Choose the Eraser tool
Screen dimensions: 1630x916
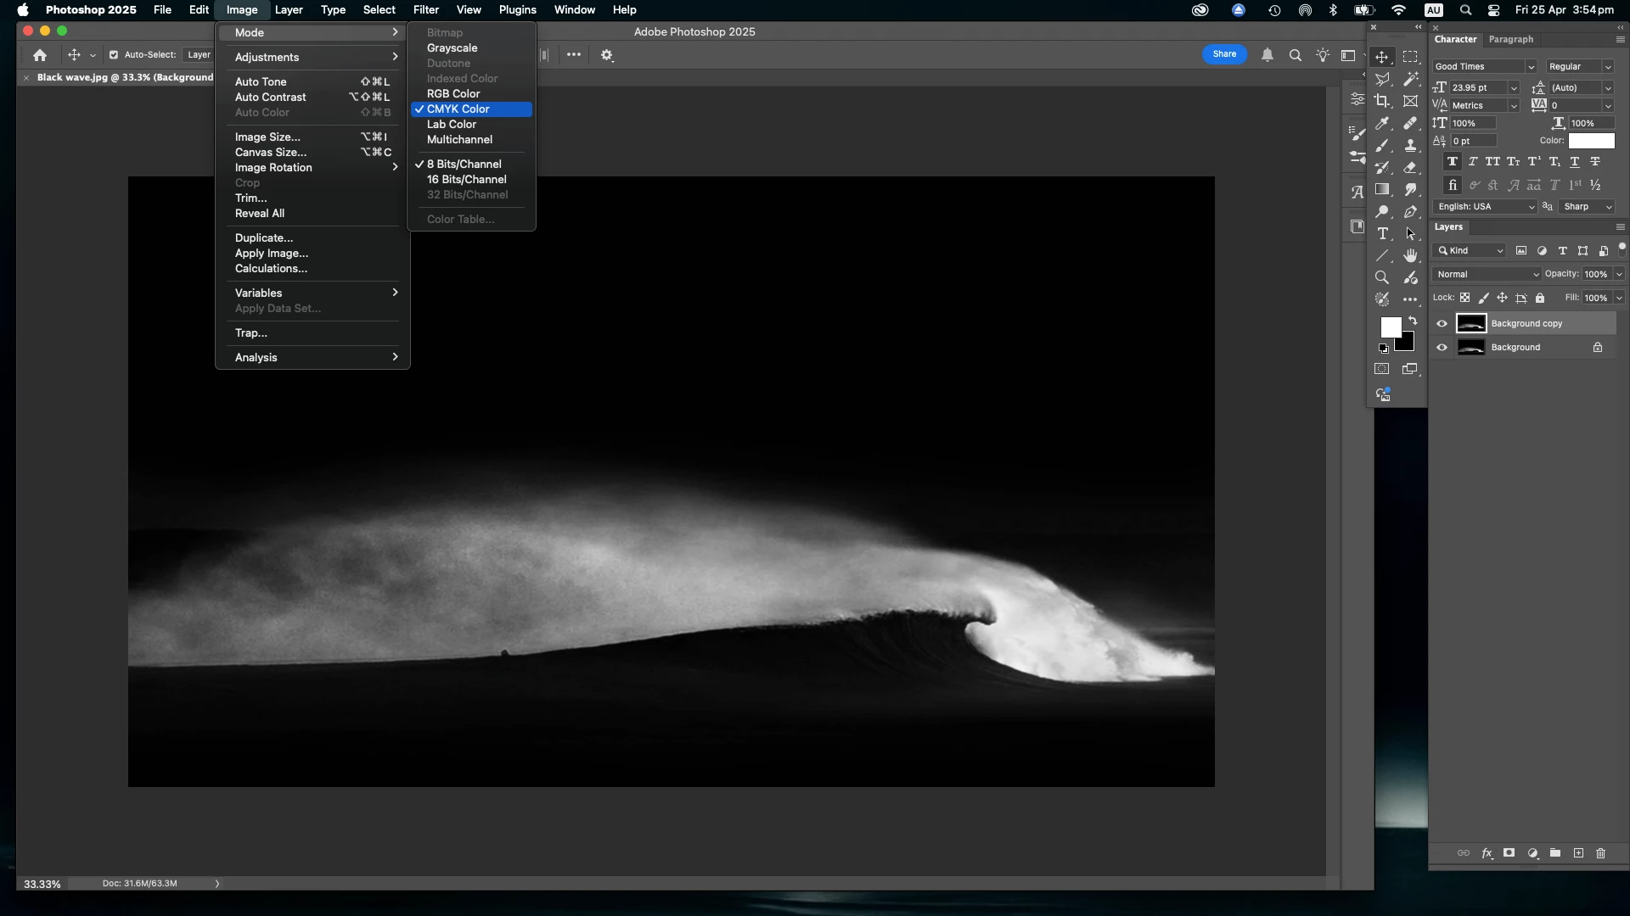tap(1410, 168)
